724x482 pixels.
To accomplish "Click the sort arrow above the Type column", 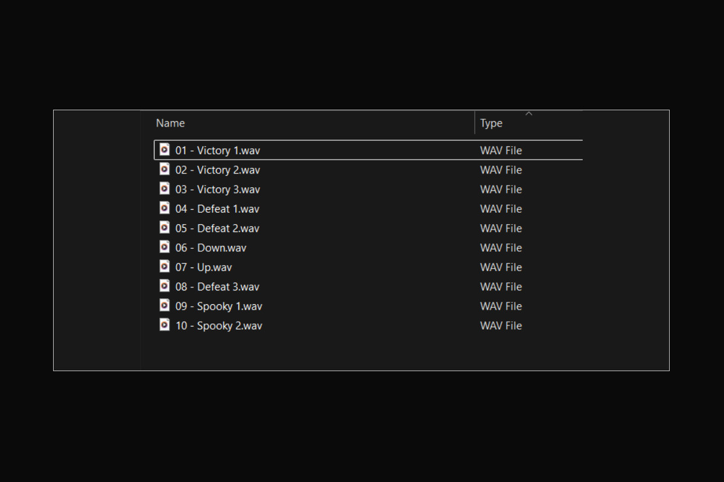I will (529, 113).
